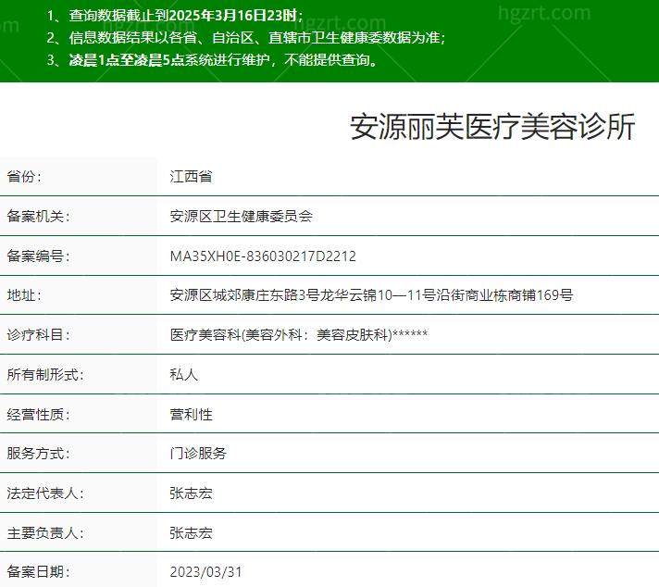Click the clinic title 安源丽芙医疗美容诊所
659x587 pixels.
(492, 127)
